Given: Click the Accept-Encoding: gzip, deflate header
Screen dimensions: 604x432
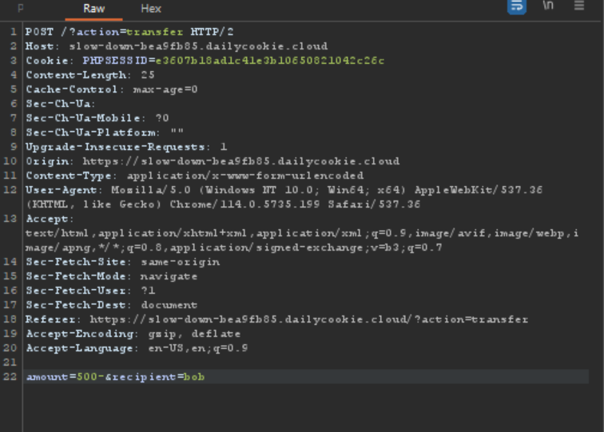Looking at the screenshot, I should (x=133, y=334).
